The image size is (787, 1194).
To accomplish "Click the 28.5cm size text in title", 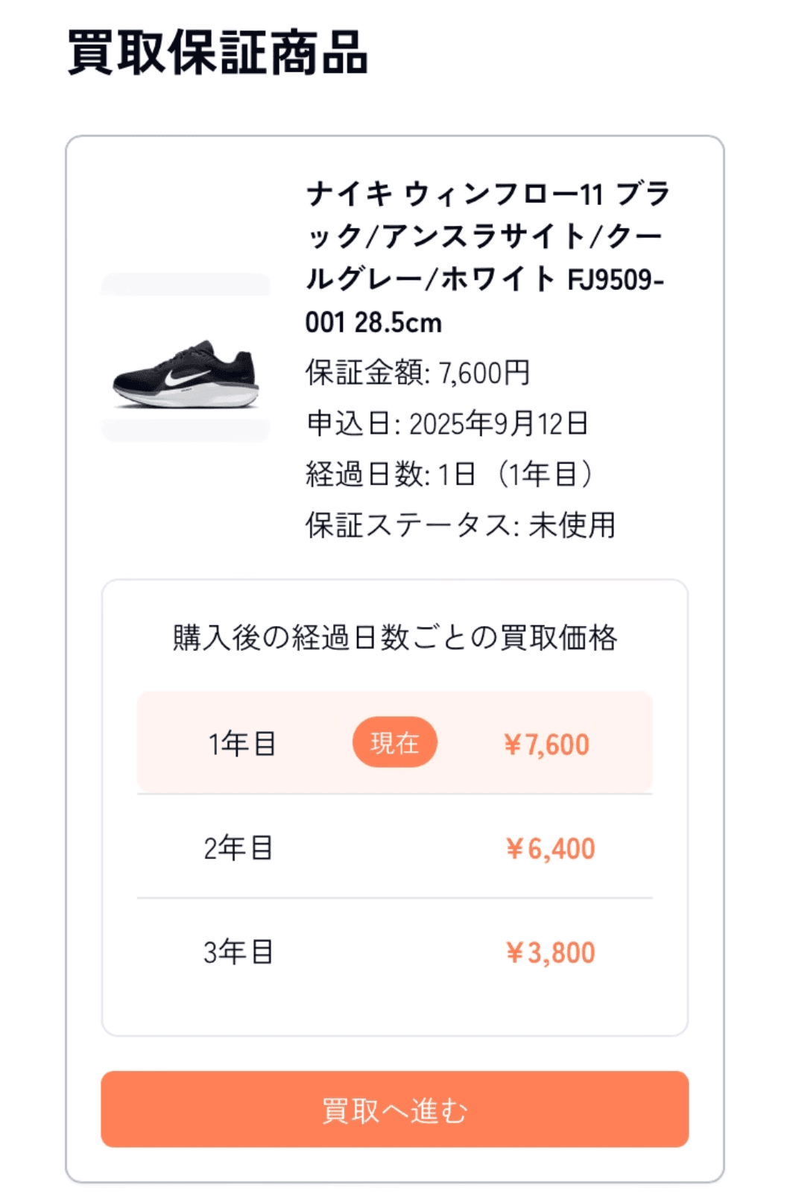I will (398, 323).
